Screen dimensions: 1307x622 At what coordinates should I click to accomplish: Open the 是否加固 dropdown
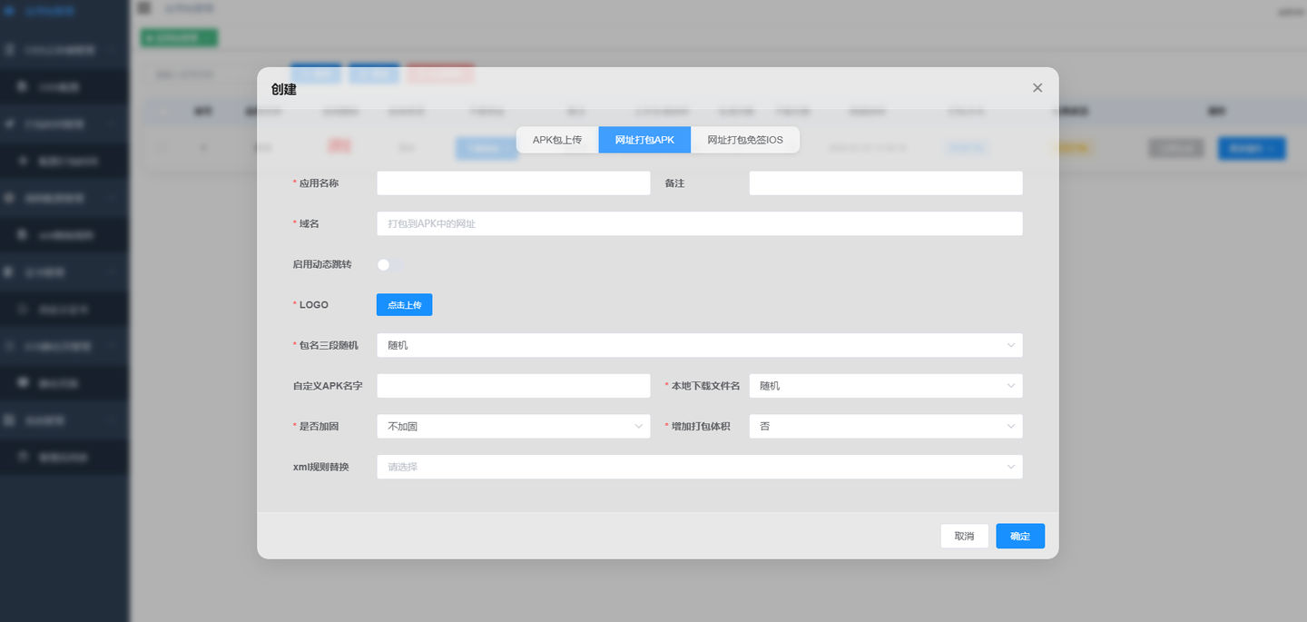click(514, 426)
